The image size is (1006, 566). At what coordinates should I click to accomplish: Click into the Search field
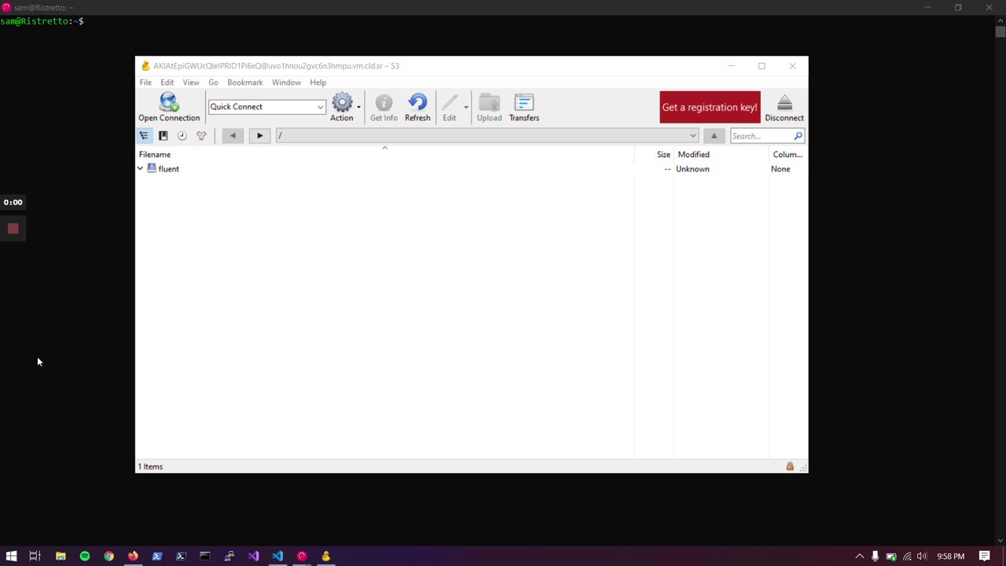click(x=761, y=136)
